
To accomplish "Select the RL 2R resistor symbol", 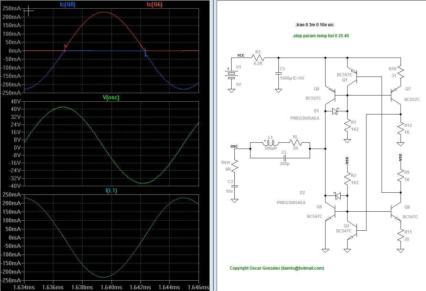I will pos(295,142).
